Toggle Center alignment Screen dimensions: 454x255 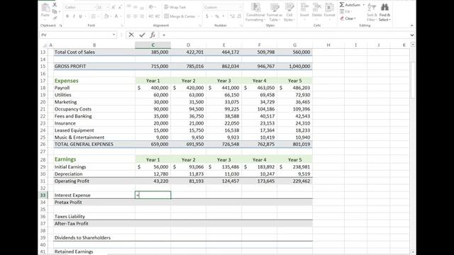click(135, 16)
